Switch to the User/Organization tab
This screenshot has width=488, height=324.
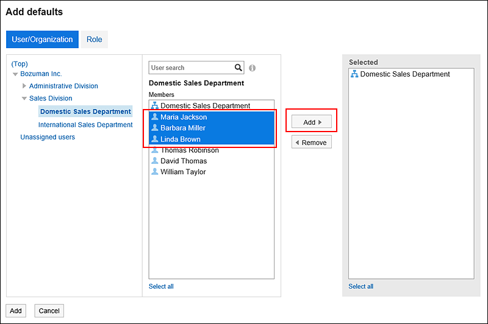[x=42, y=40]
